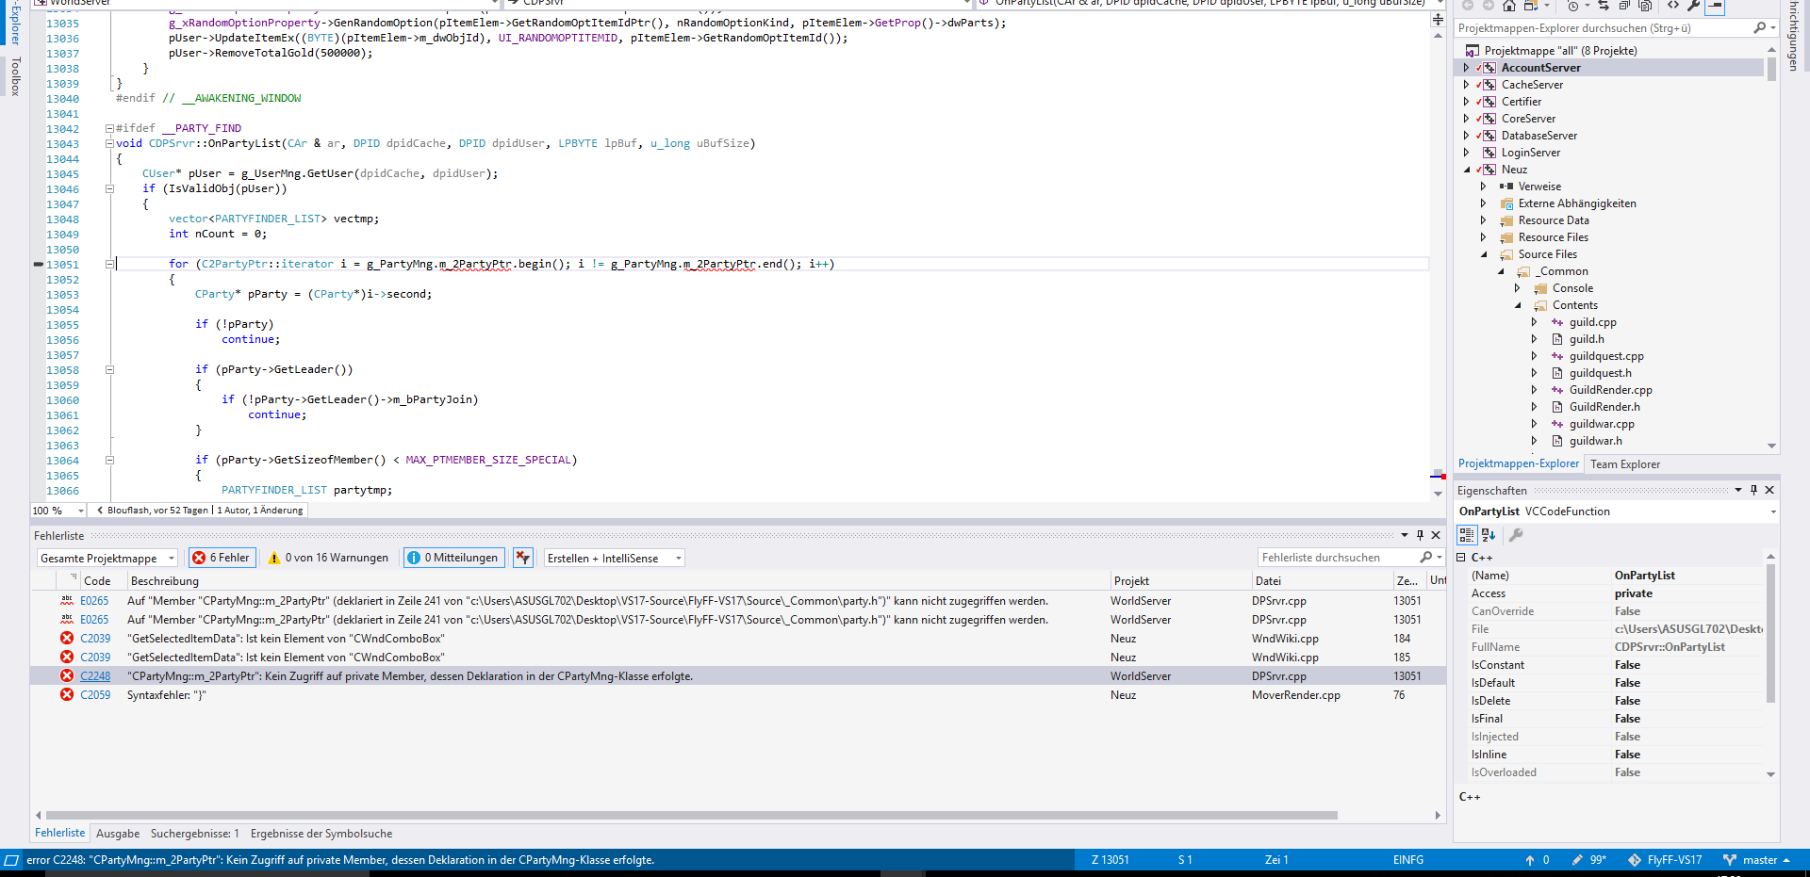
Task: Collapse the #ifdef __PARTY_FIND region
Action: click(x=109, y=129)
